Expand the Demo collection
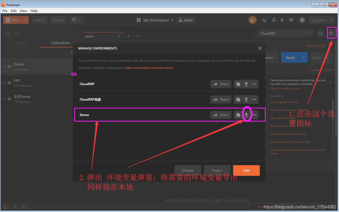 click(x=4, y=66)
